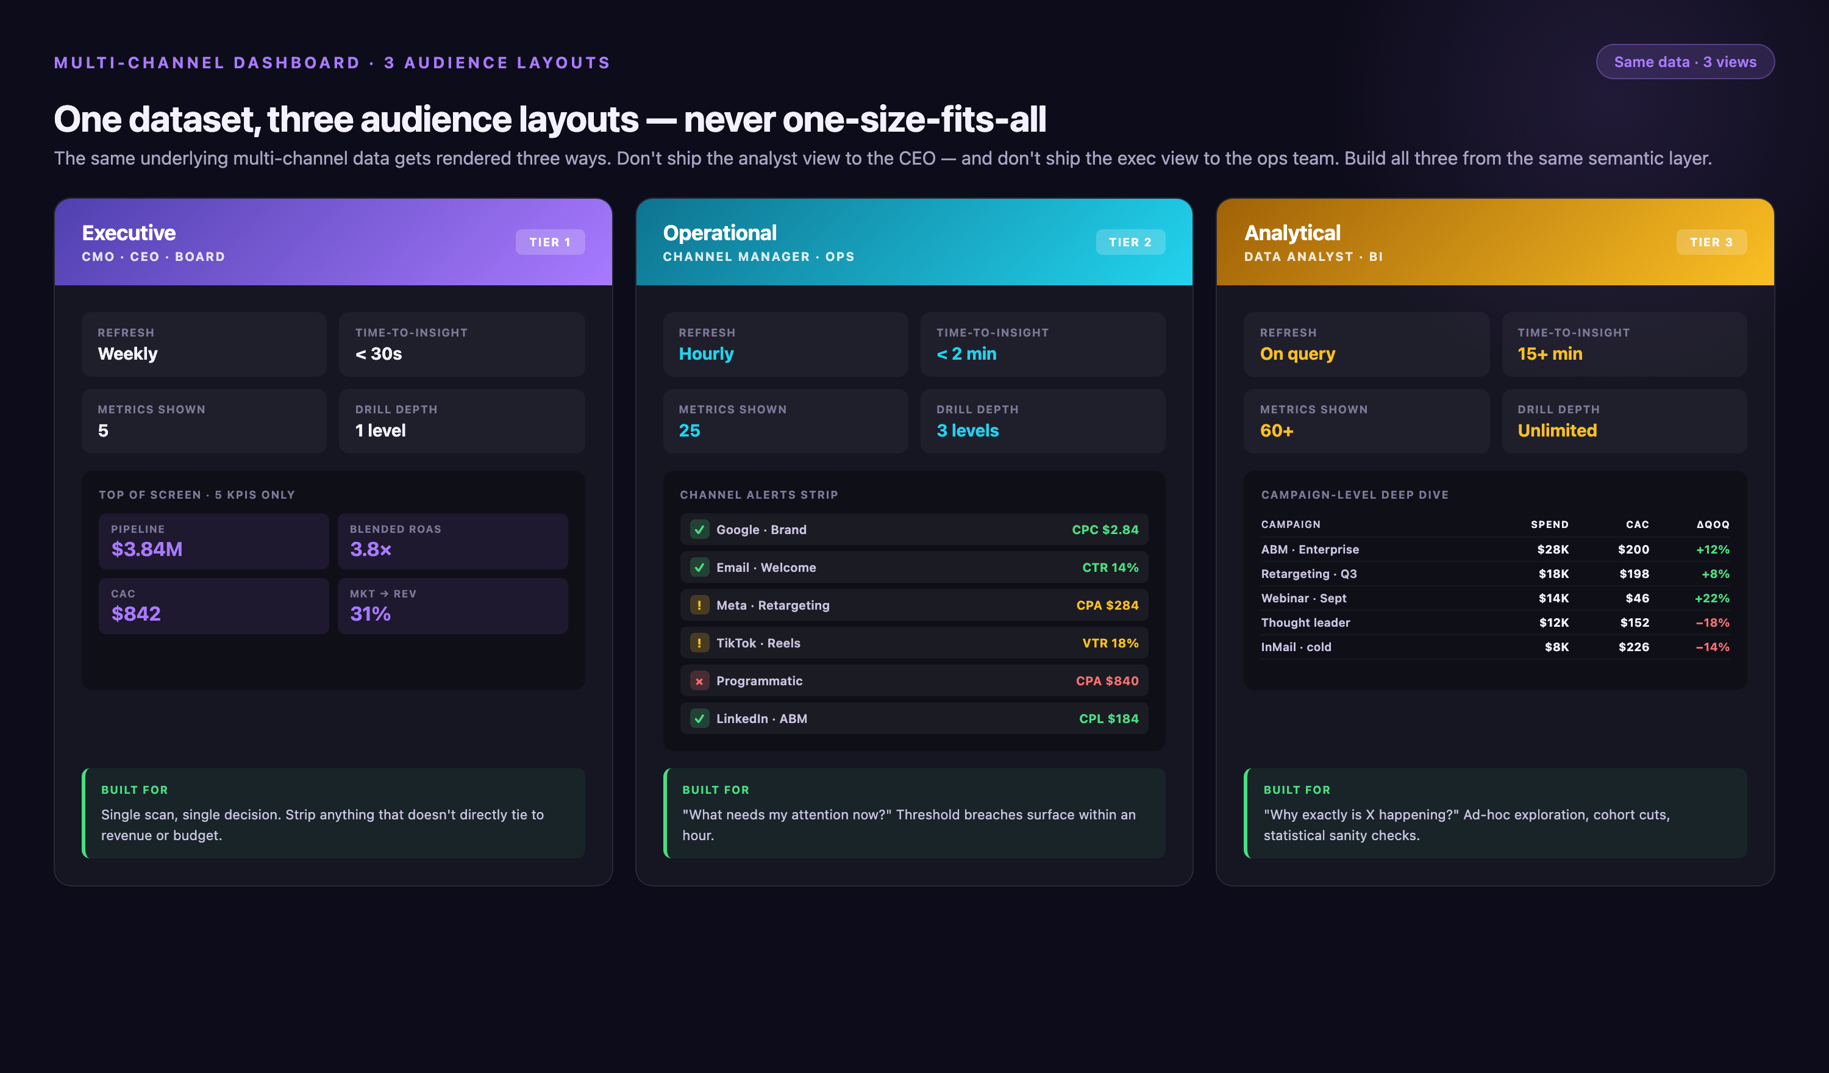
Task: Click the '$46' CAC for Webinar Sept
Action: pyautogui.click(x=1638, y=598)
